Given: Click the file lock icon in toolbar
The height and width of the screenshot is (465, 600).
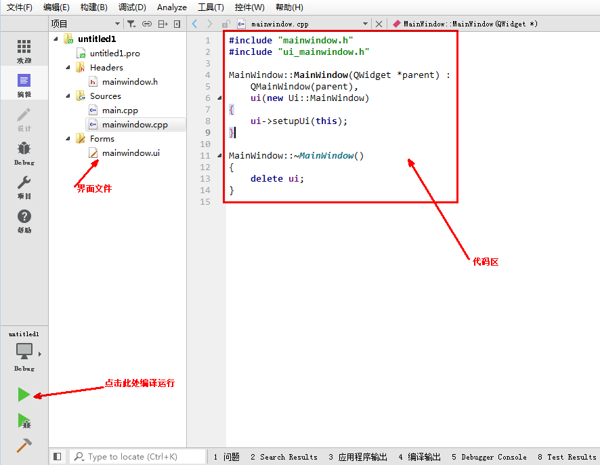Looking at the screenshot, I should pyautogui.click(x=226, y=24).
